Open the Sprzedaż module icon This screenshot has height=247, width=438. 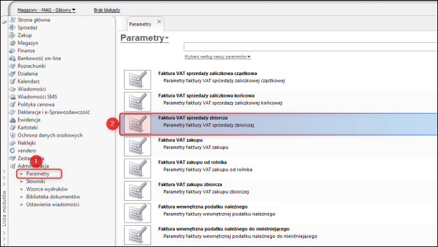[12, 28]
